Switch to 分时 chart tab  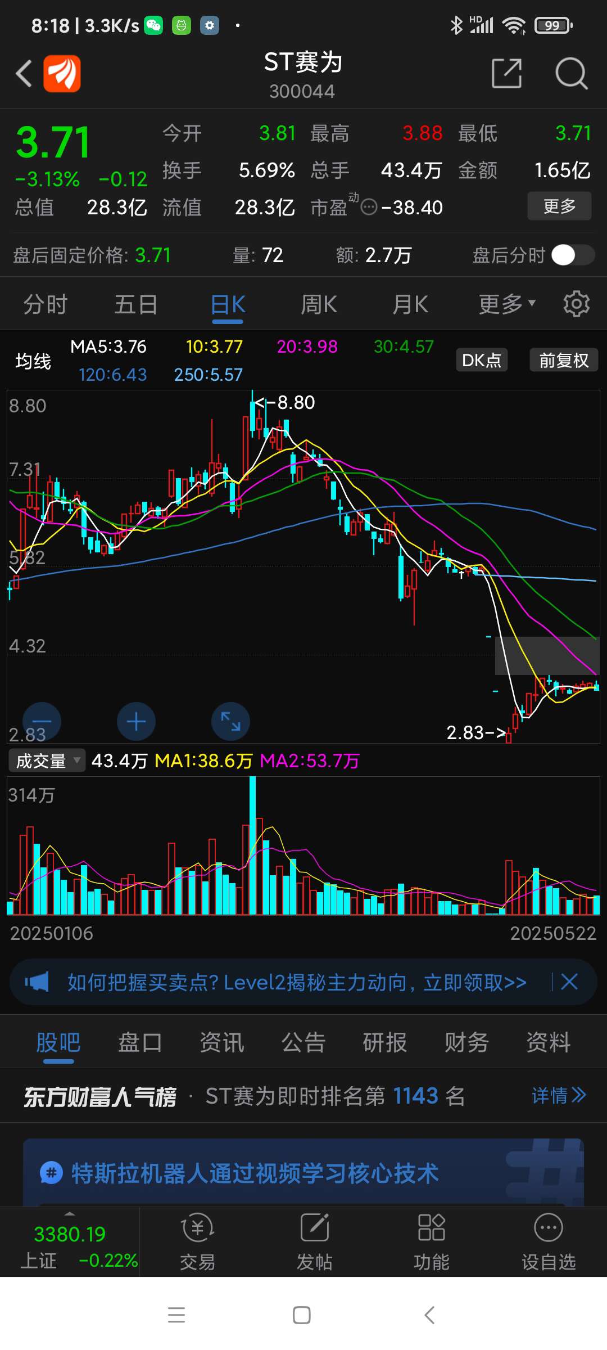pos(45,304)
